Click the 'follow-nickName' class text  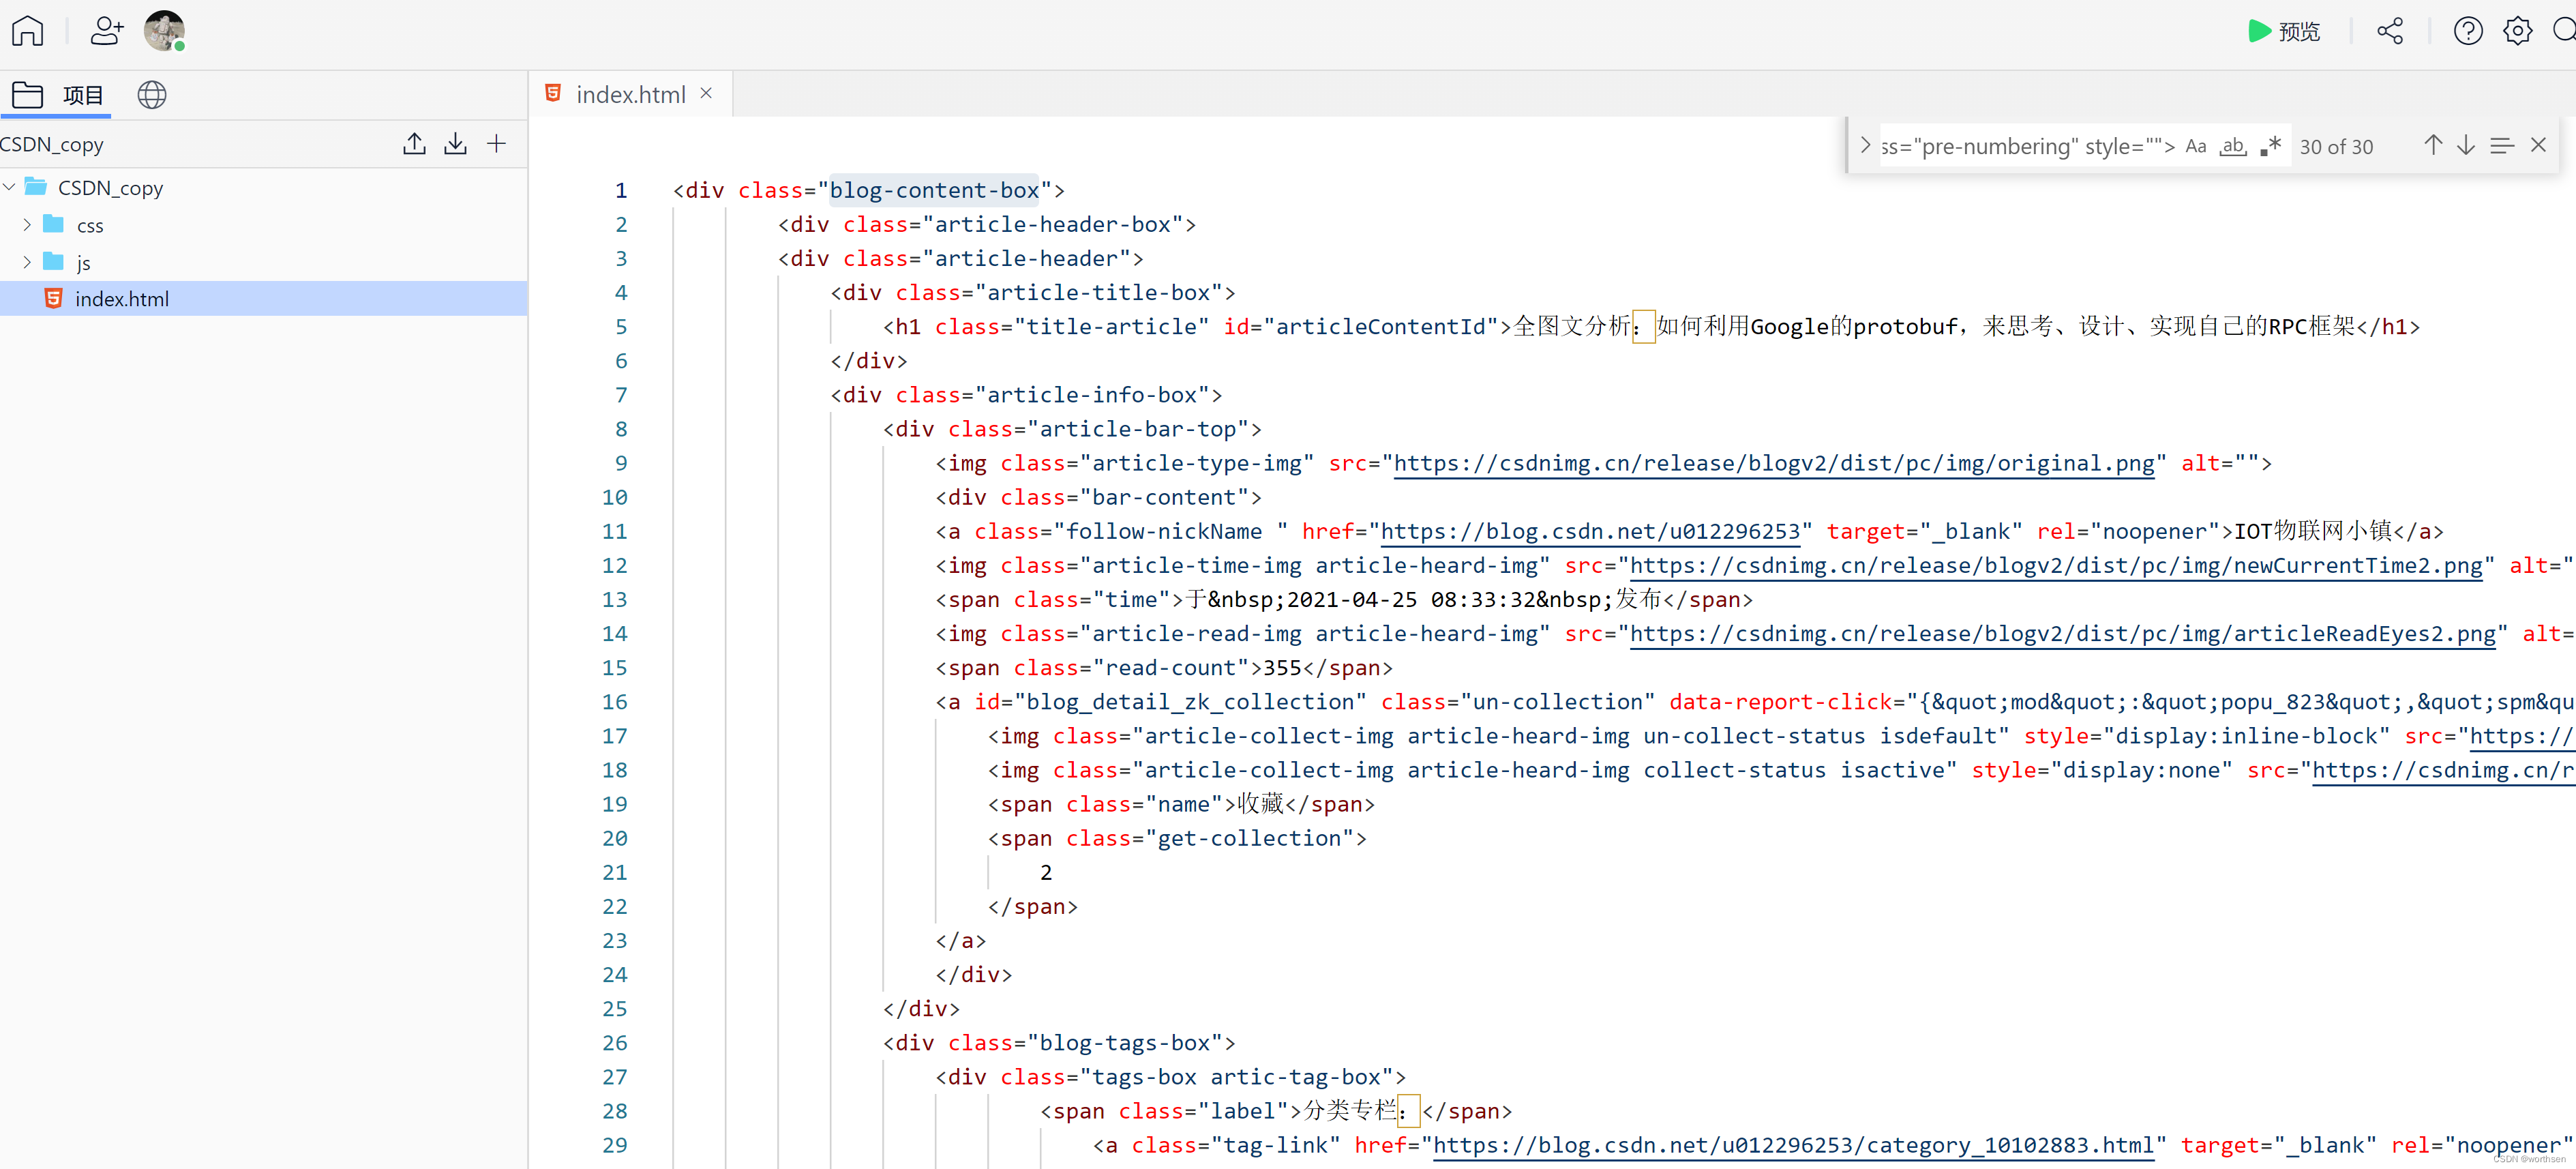pyautogui.click(x=1164, y=531)
